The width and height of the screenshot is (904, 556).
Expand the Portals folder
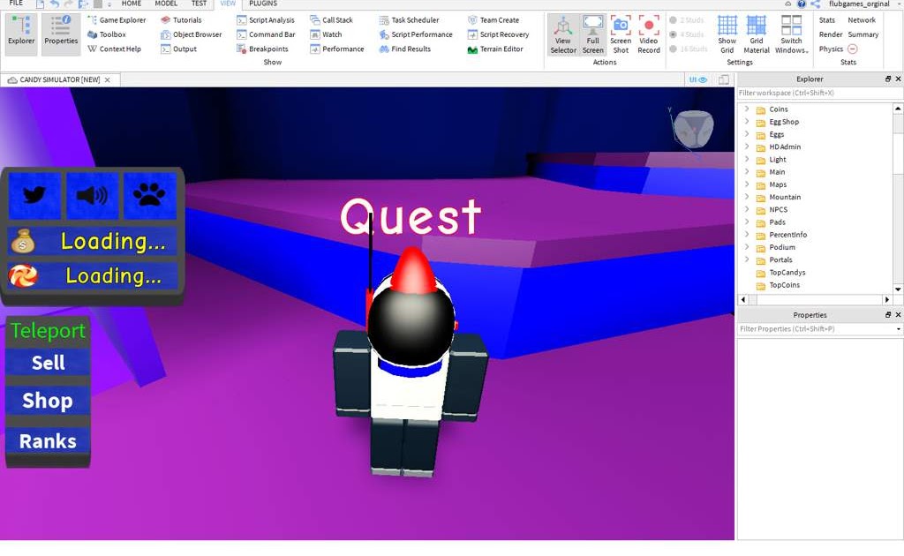point(747,259)
